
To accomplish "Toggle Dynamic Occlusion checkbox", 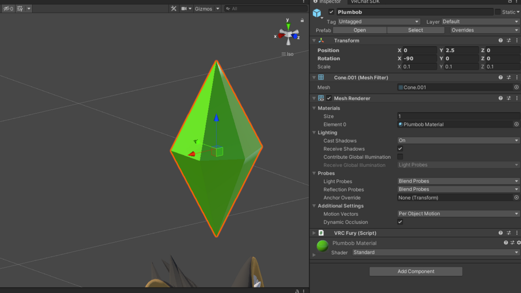I will point(400,222).
